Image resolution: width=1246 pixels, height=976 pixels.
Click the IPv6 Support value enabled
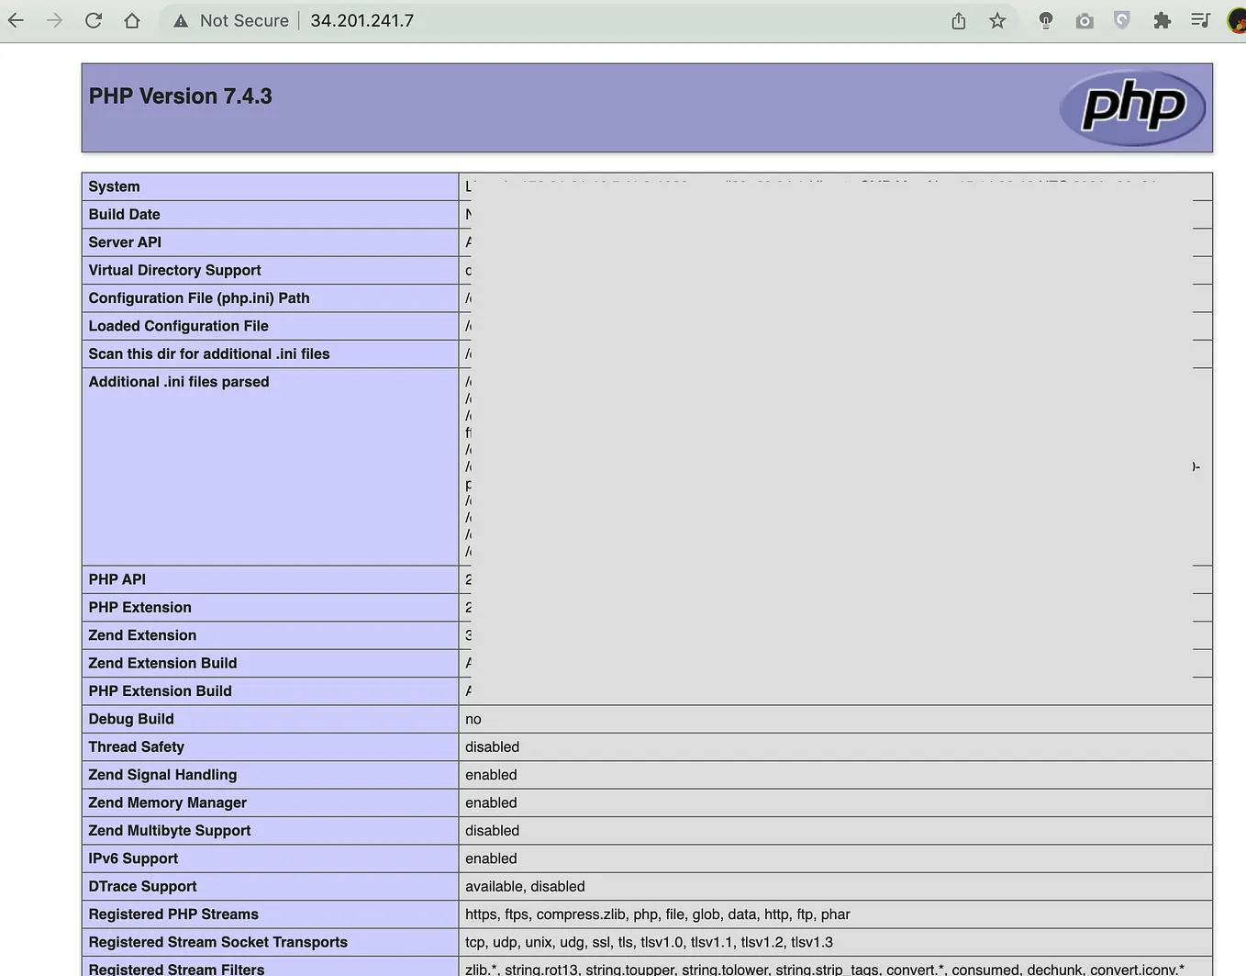pyautogui.click(x=491, y=858)
